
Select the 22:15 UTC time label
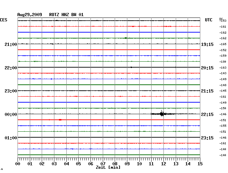point(207,115)
